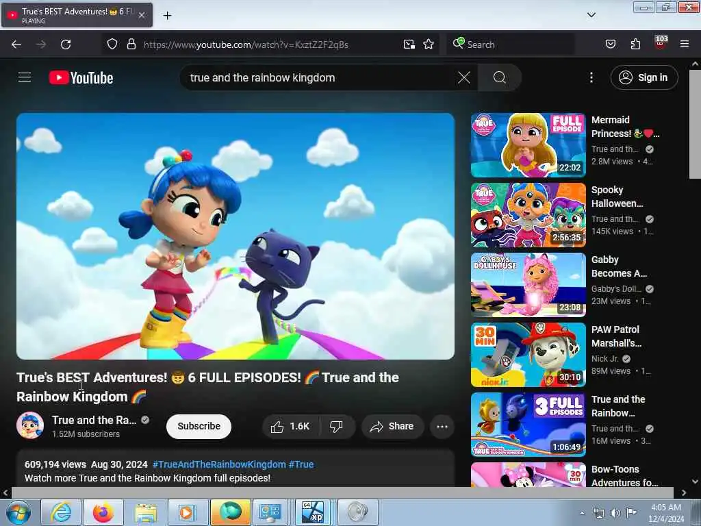
Task: Click the main video player
Action: [x=235, y=236]
